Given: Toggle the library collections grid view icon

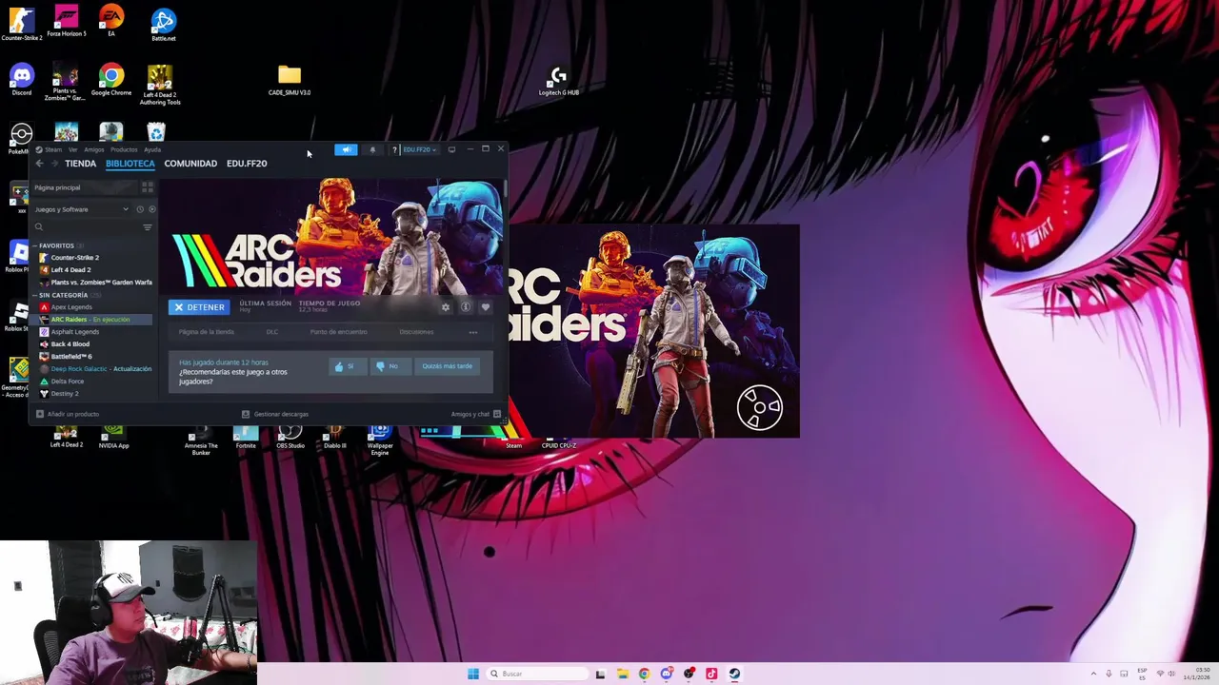Looking at the screenshot, I should (x=148, y=187).
